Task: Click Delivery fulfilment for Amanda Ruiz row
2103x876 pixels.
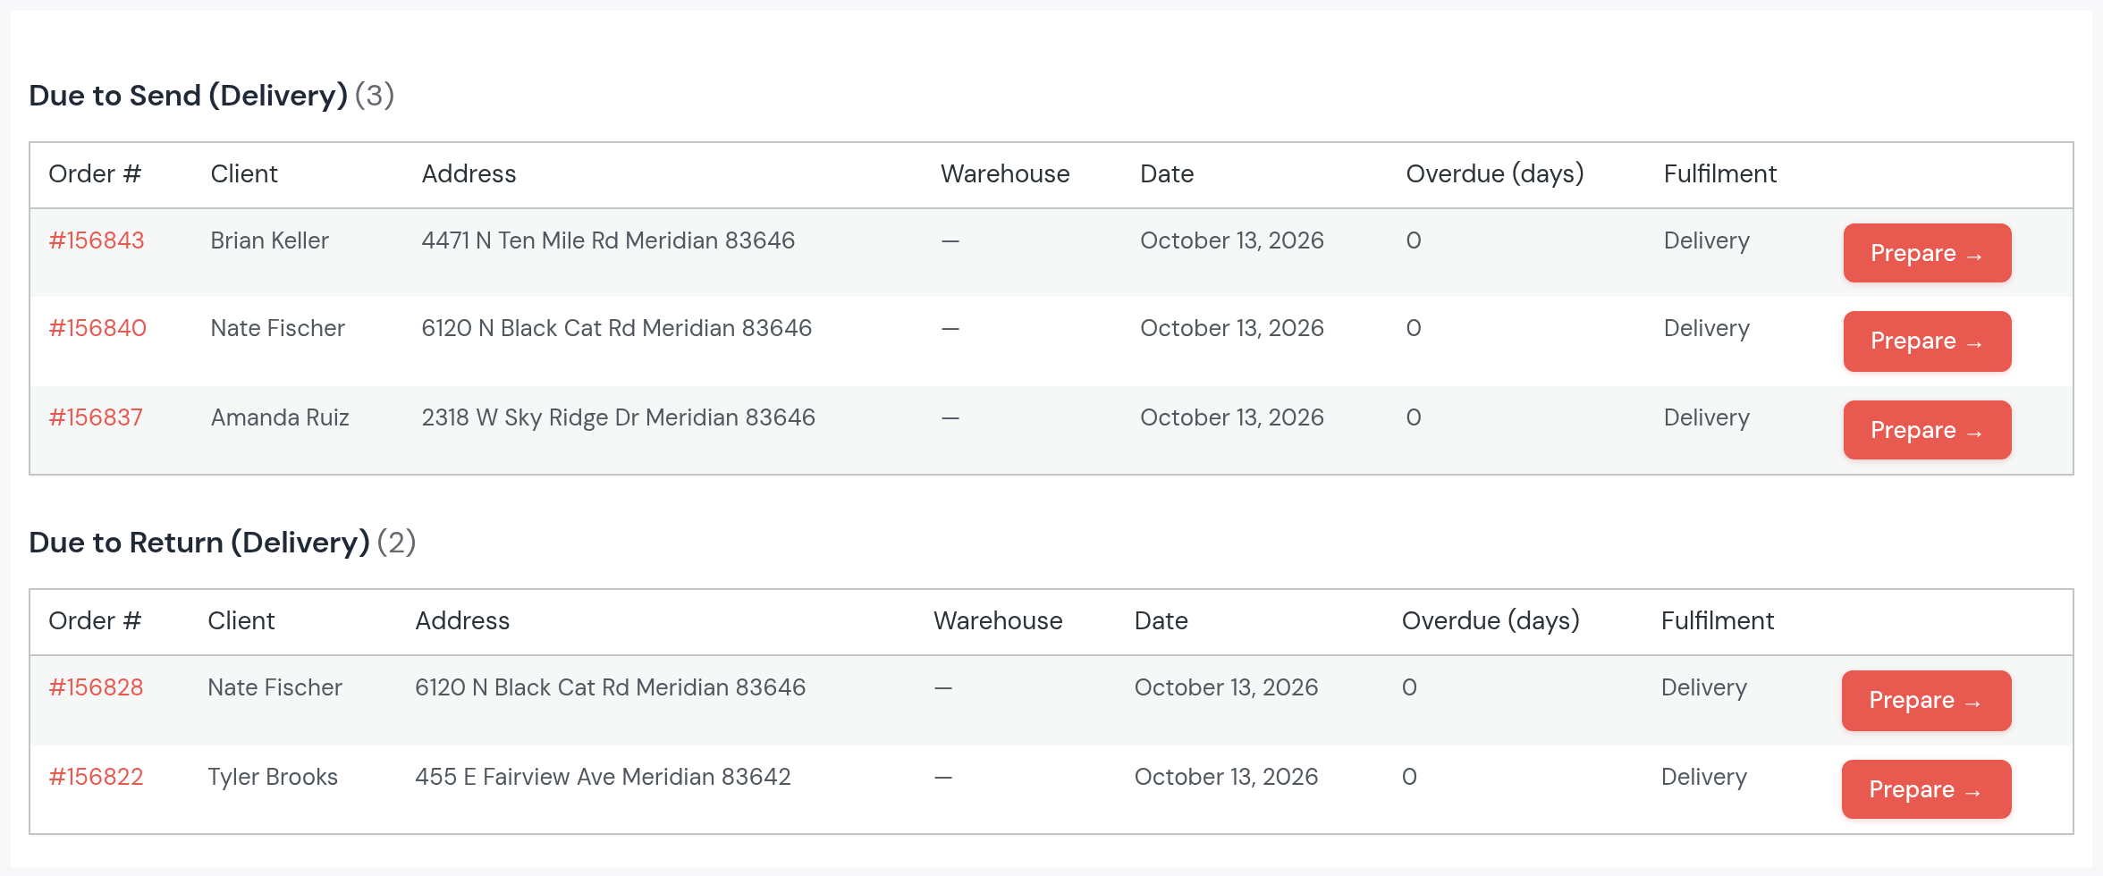Action: pos(1707,417)
